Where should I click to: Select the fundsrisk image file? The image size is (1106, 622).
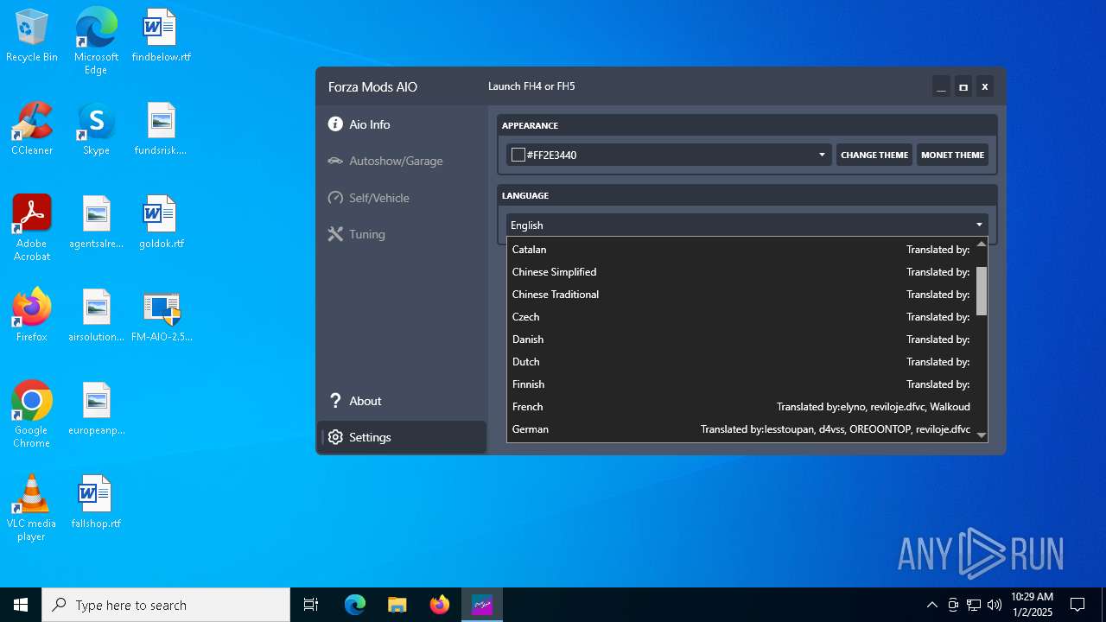(161, 130)
